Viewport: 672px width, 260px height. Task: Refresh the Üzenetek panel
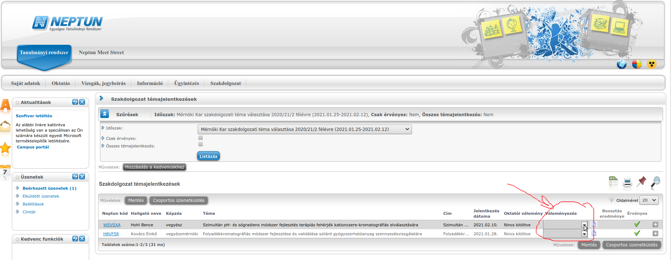[x=75, y=177]
